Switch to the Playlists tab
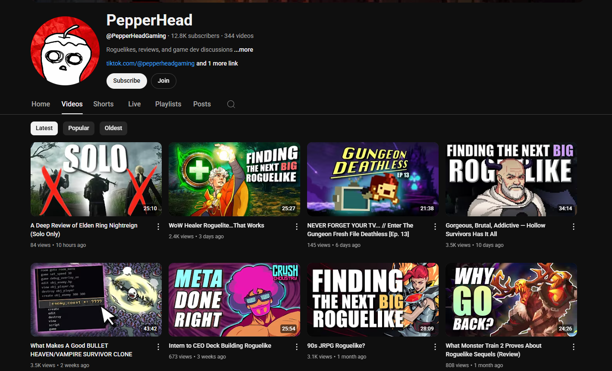The image size is (612, 371). 168,104
